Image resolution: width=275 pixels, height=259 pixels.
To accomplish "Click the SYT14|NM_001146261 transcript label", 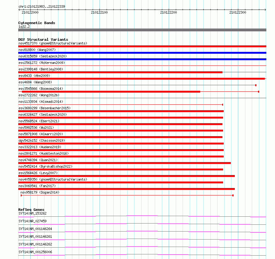I will tap(35, 236).
